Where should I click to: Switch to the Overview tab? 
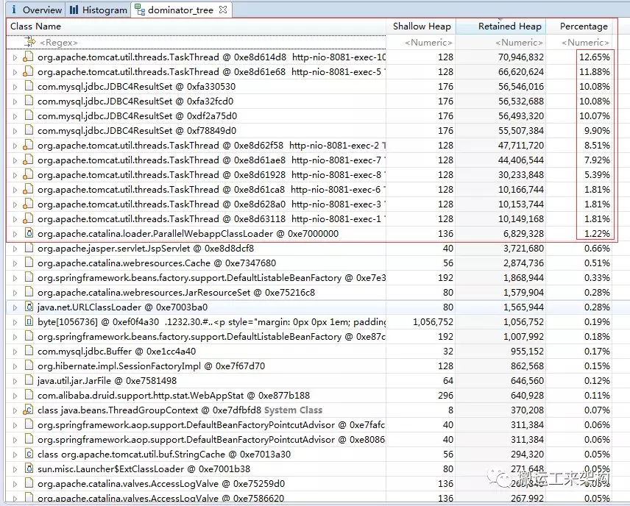[35, 10]
